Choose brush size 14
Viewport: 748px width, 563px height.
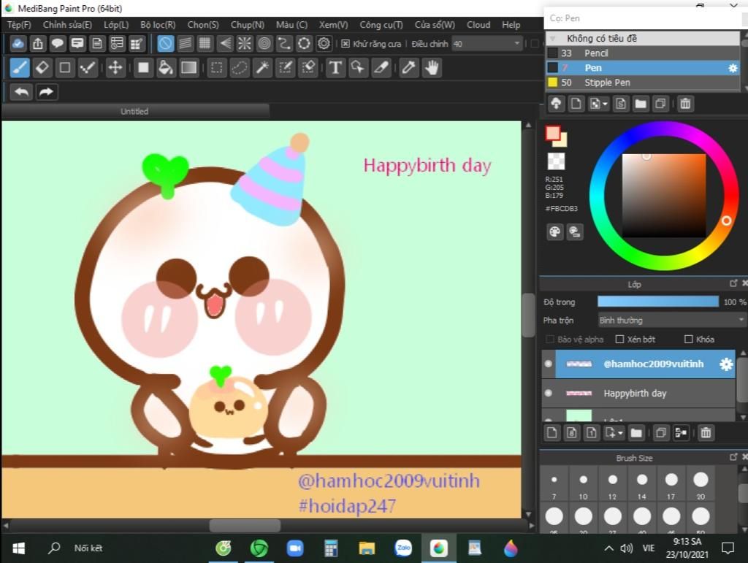click(642, 484)
